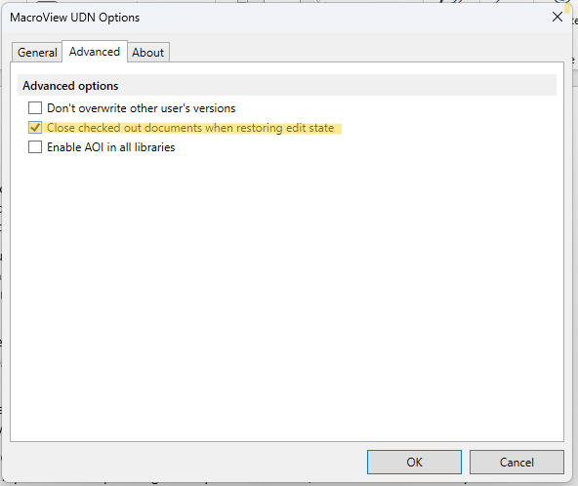The height and width of the screenshot is (486, 578).
Task: Click the yellow highlight trailing the edit state label
Action: 338,128
